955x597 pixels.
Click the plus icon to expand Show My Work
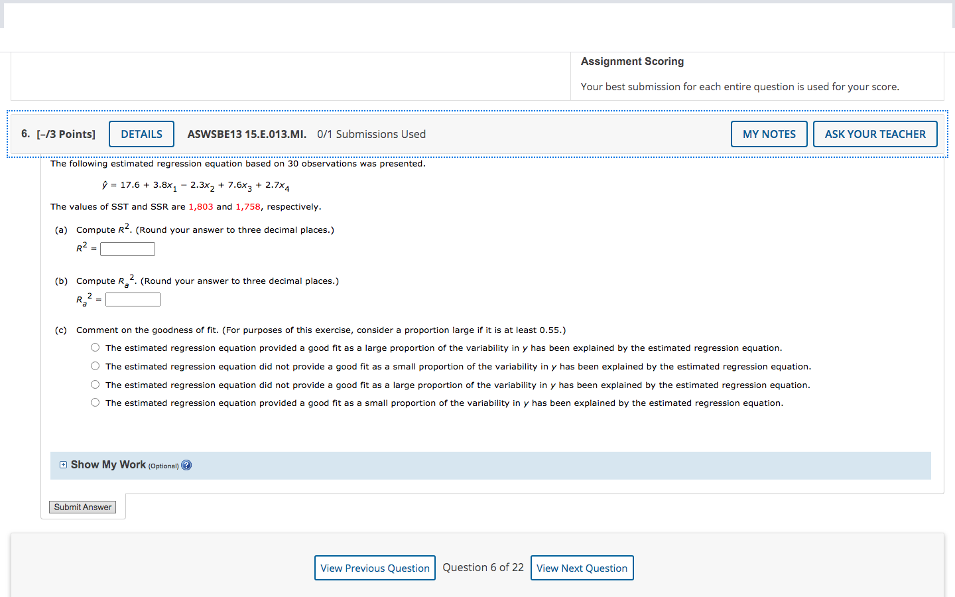pos(63,464)
